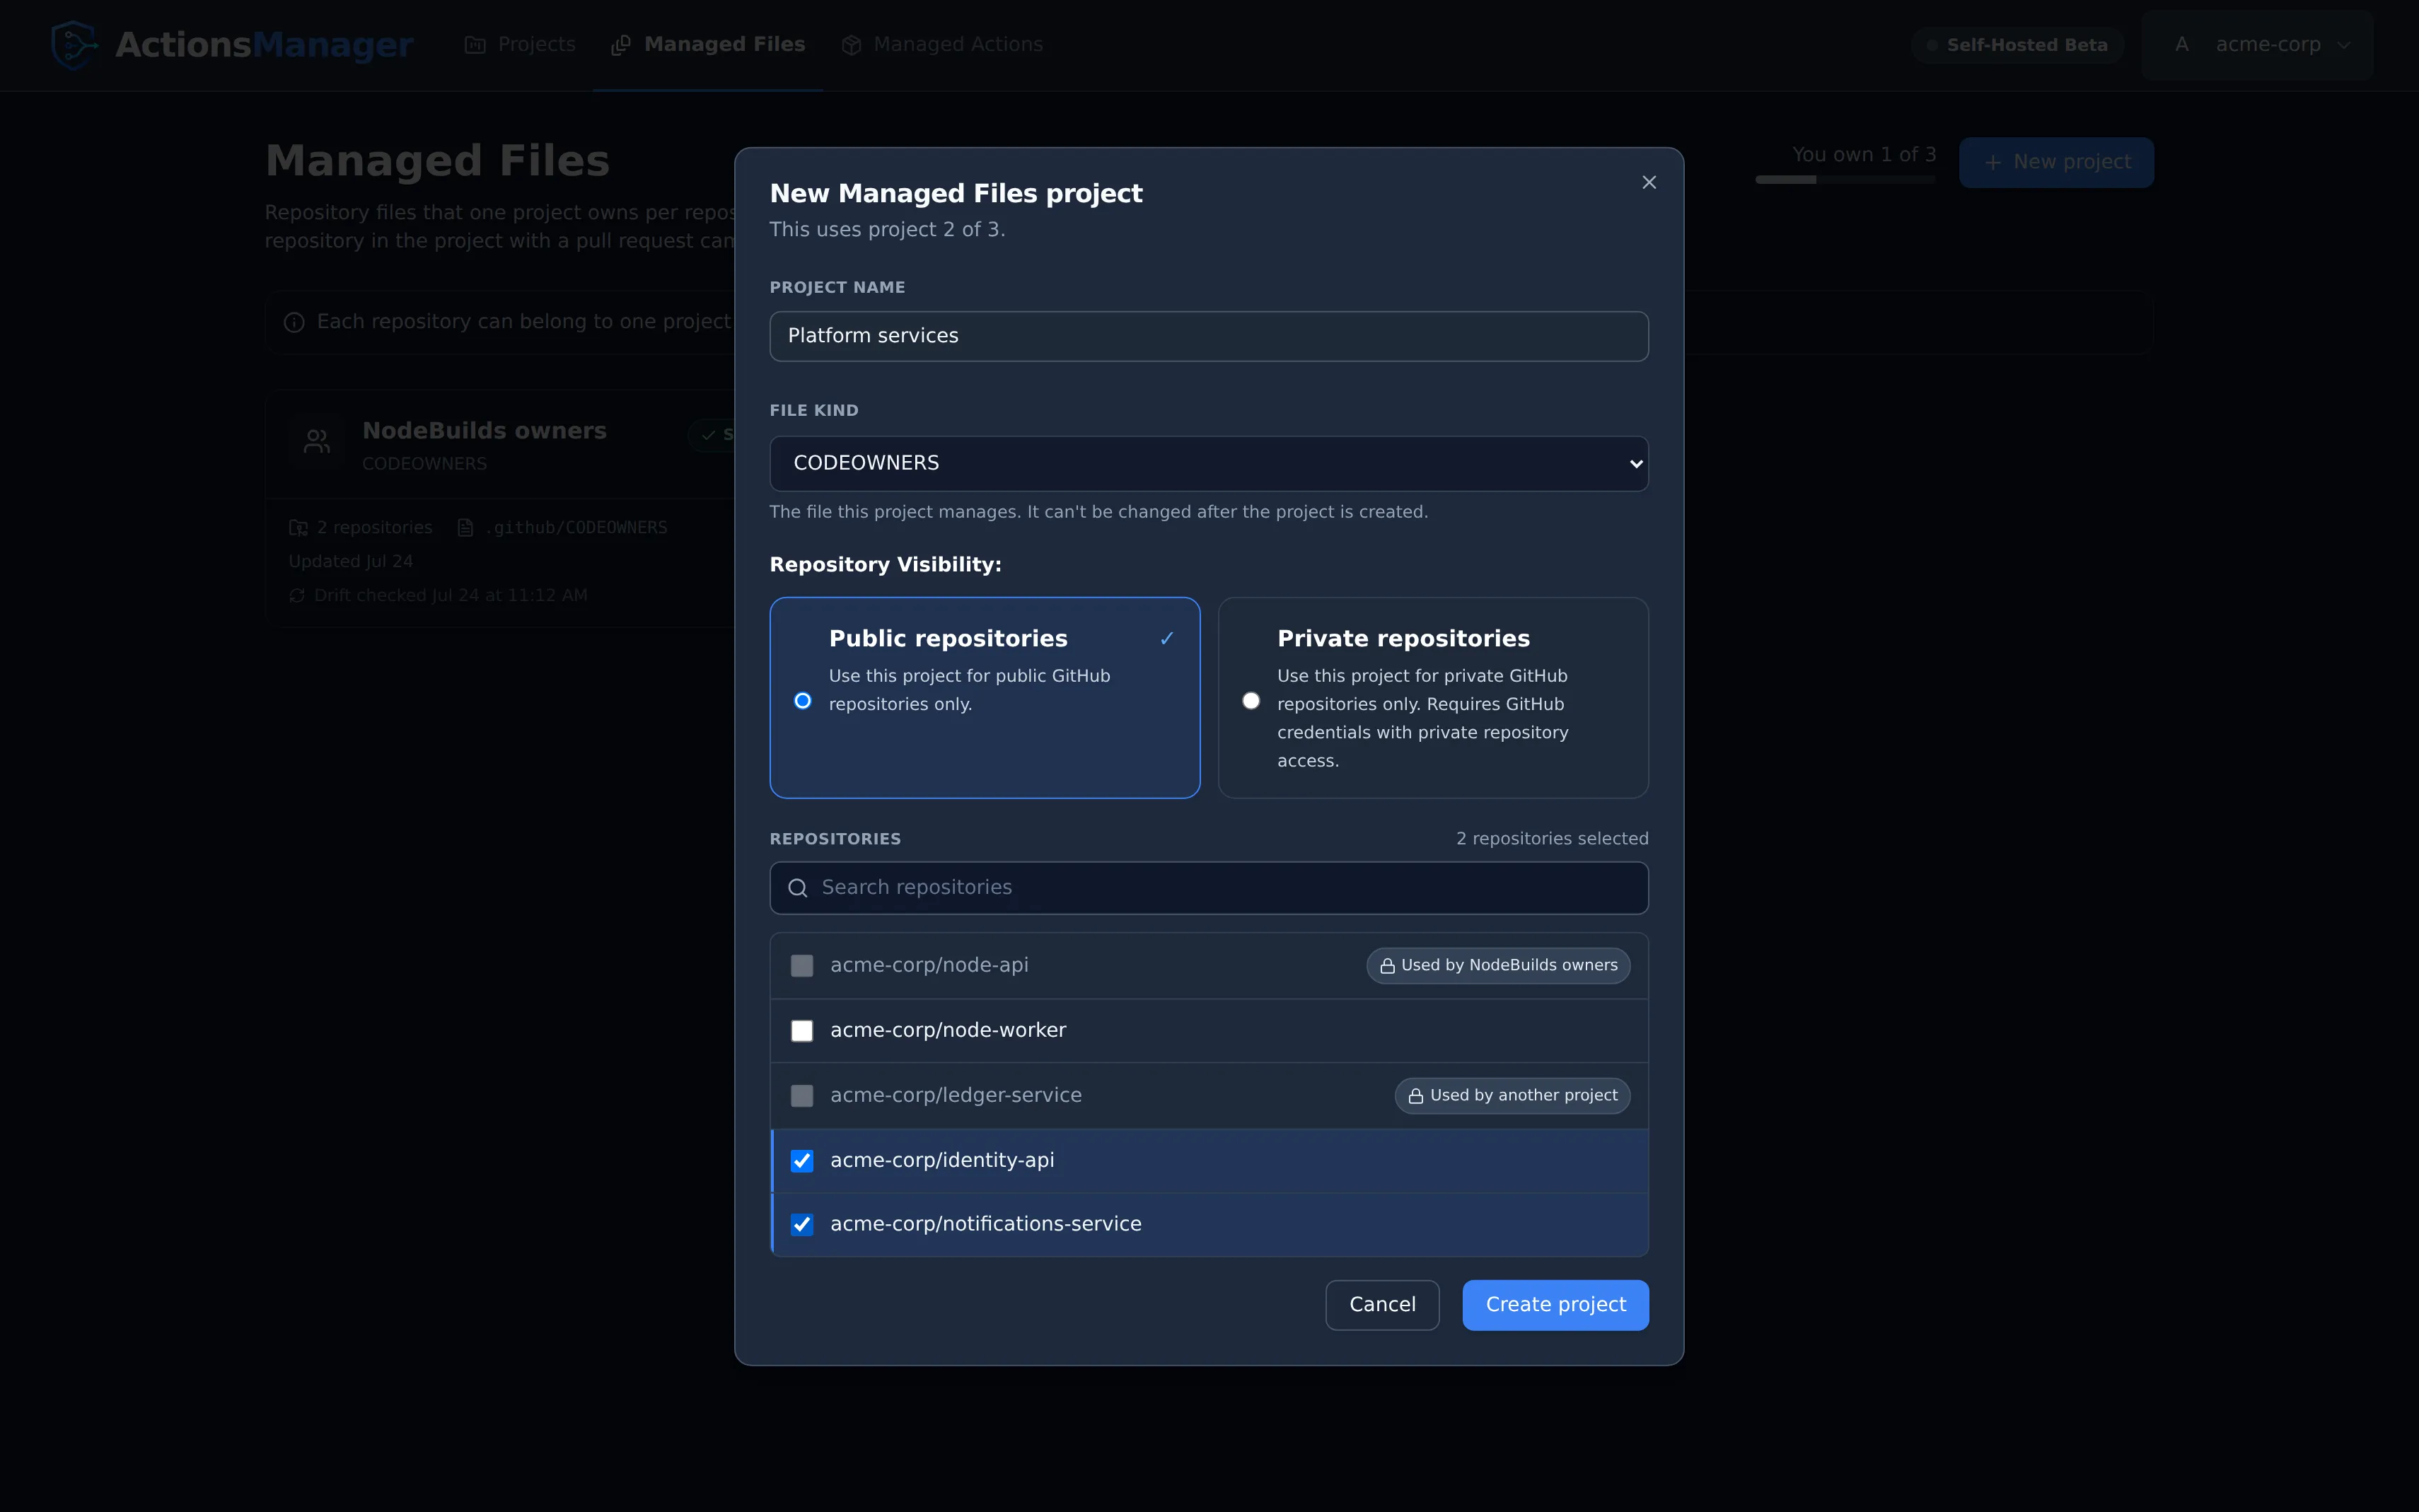
Task: Check the acme-corp/node-worker checkbox
Action: pos(802,1031)
